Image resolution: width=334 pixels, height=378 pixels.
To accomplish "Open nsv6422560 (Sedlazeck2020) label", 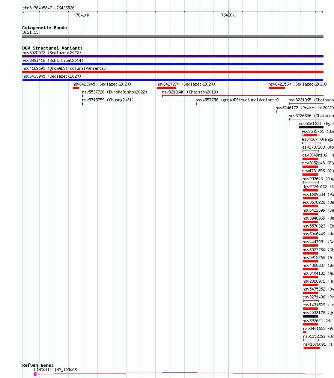I will (298, 84).
